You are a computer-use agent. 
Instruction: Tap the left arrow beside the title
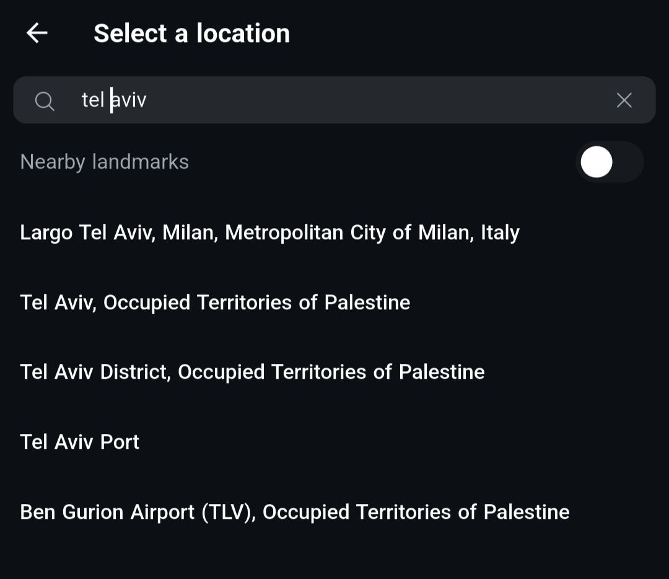(37, 33)
